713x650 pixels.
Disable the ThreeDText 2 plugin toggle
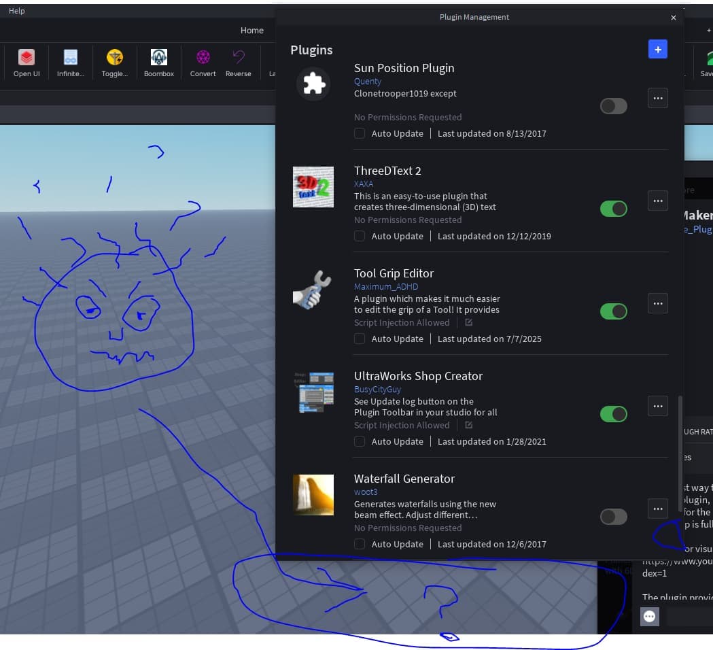[613, 209]
